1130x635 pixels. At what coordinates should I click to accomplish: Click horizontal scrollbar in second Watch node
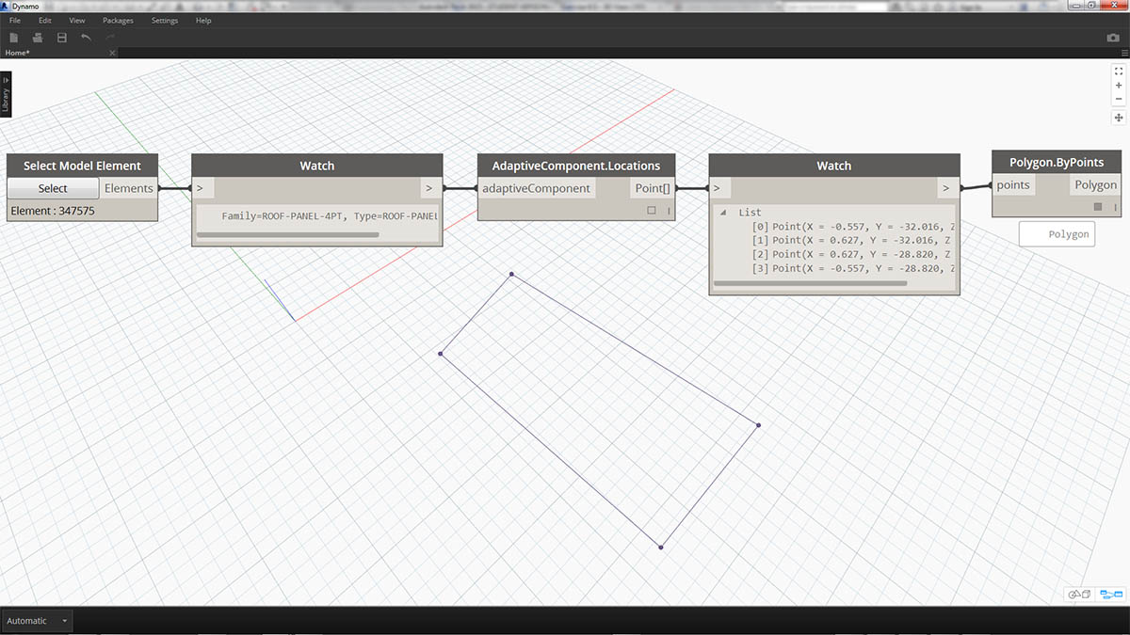[x=810, y=283]
